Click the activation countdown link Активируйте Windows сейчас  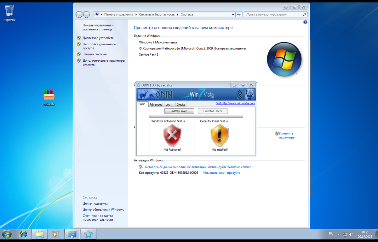(198, 167)
